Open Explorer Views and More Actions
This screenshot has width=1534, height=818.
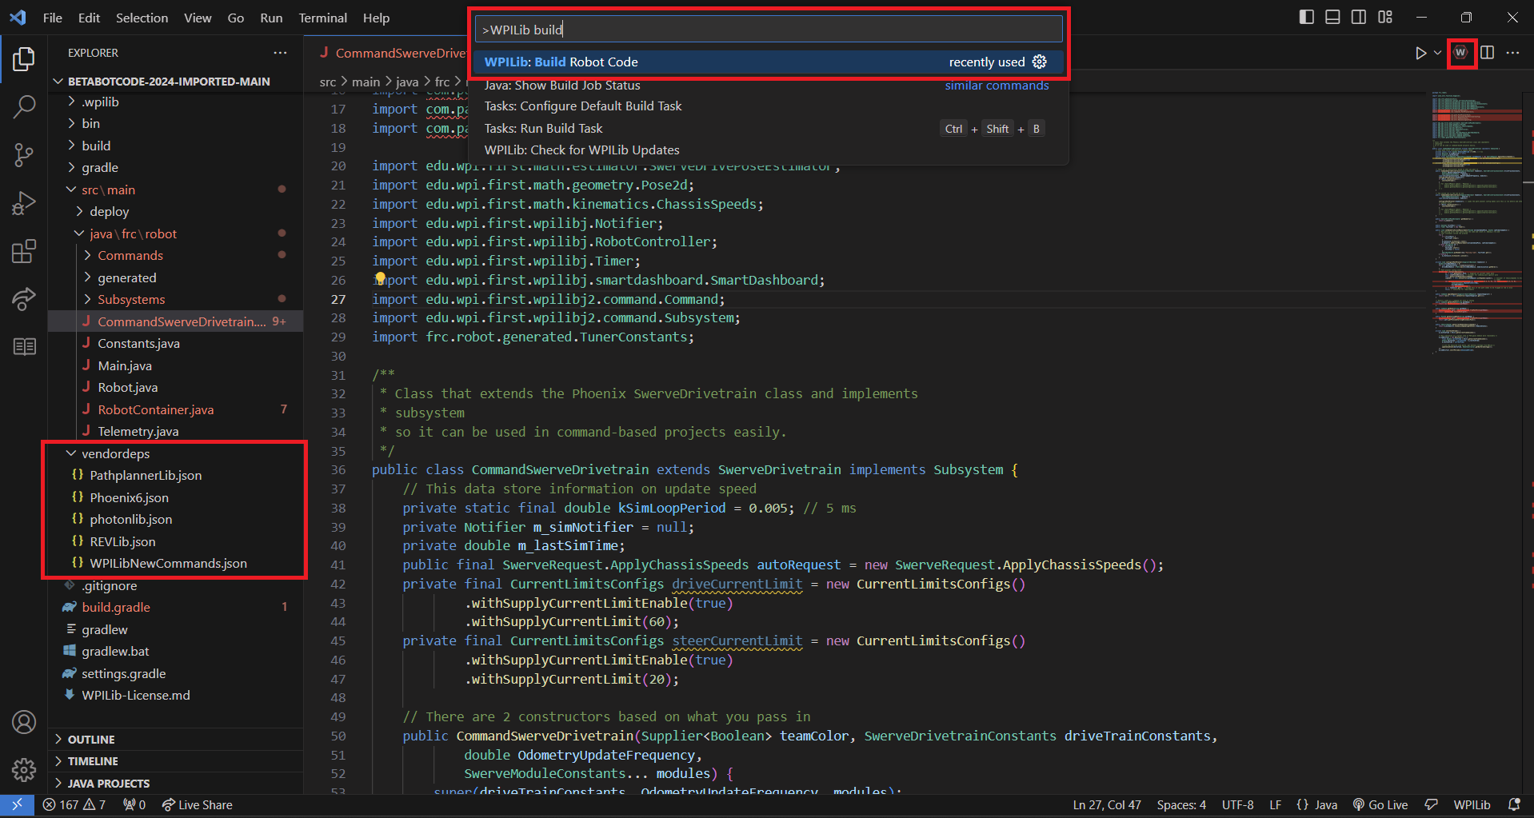280,53
